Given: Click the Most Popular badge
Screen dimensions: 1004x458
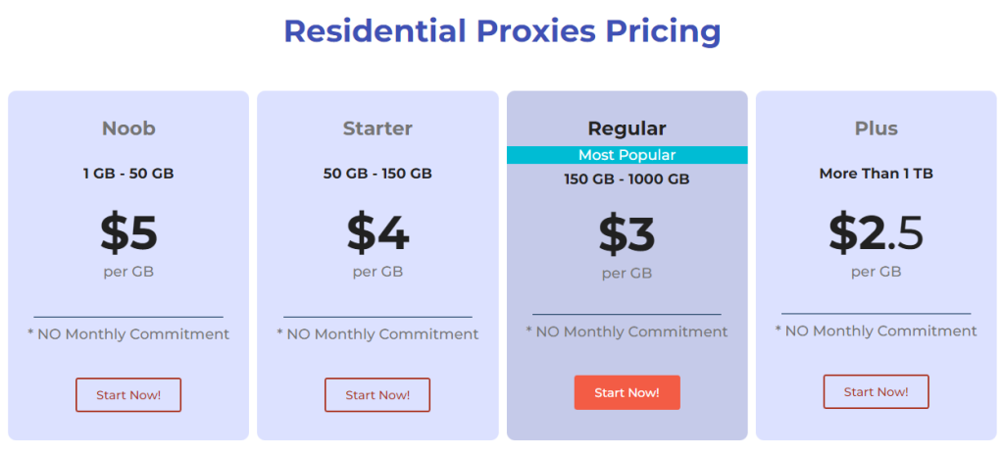Looking at the screenshot, I should tap(627, 155).
